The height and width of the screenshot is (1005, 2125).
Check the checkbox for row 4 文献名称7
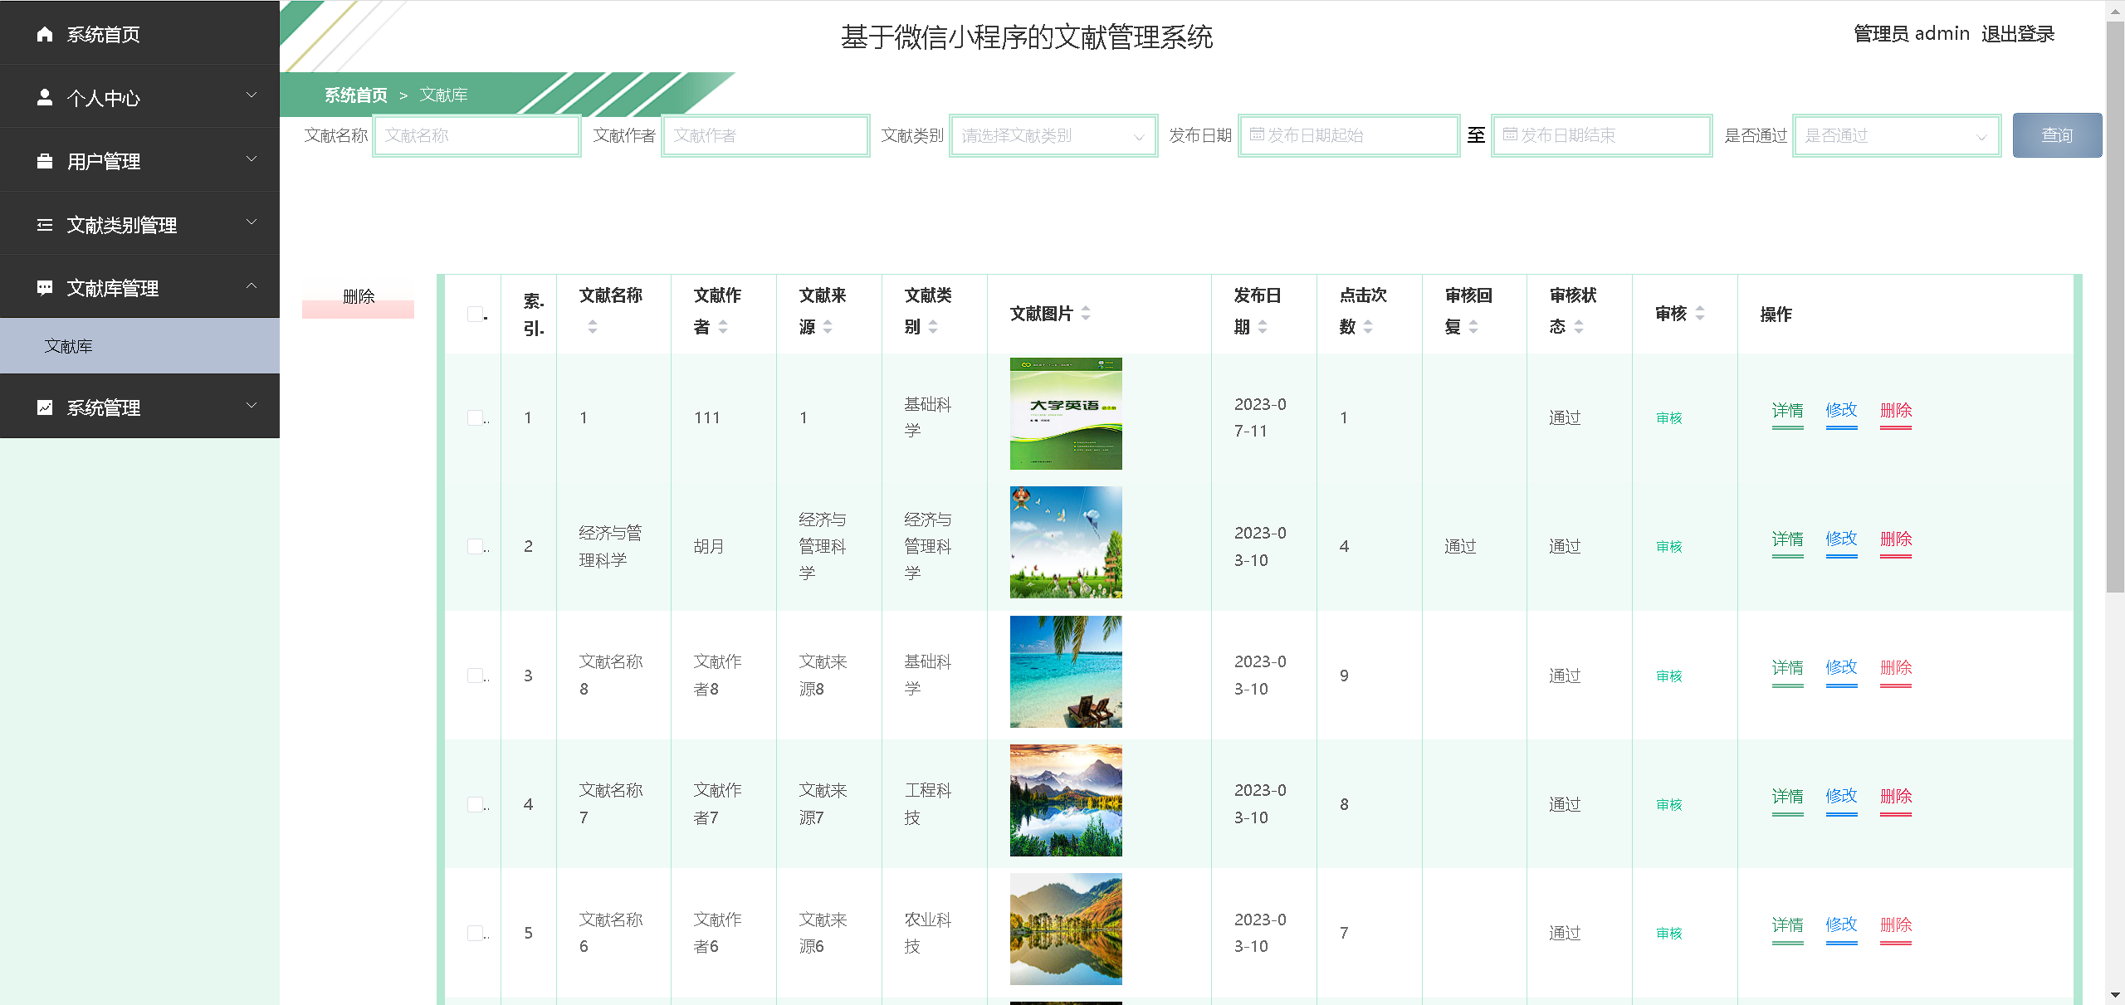[x=475, y=804]
